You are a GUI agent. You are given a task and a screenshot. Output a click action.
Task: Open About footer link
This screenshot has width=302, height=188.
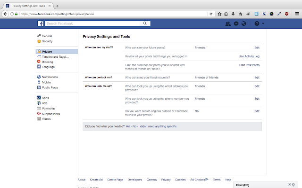click(82, 180)
